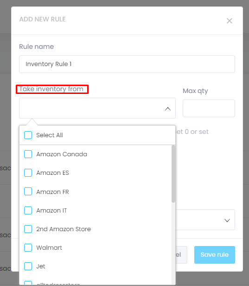Choose the Walmart label in list
Screen dimensions: 249x286
[49, 248]
